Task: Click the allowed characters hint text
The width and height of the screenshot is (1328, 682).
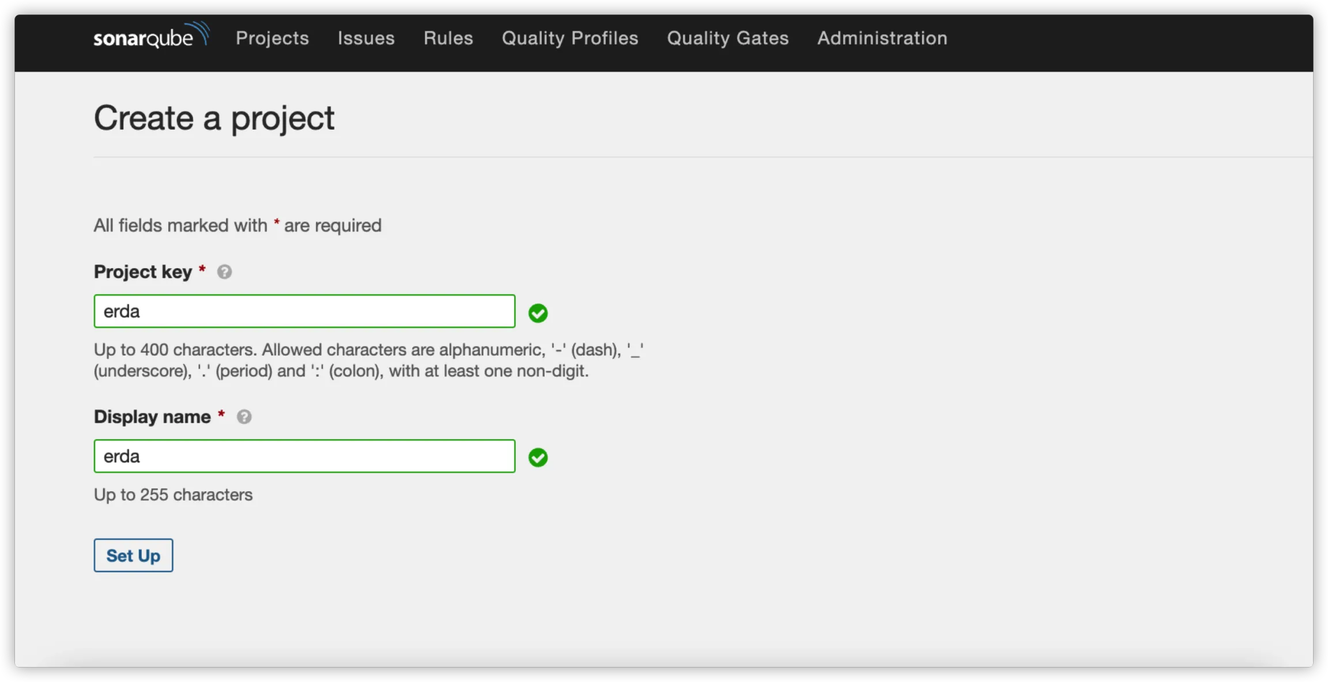Action: pos(368,360)
